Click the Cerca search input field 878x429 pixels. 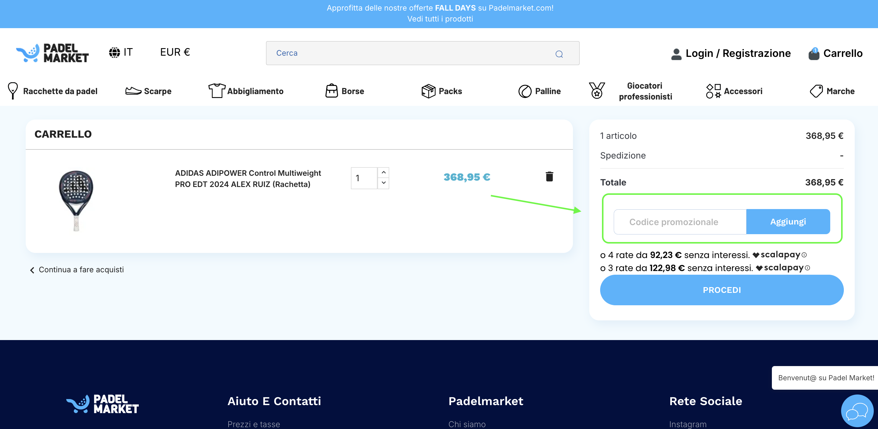[423, 53]
